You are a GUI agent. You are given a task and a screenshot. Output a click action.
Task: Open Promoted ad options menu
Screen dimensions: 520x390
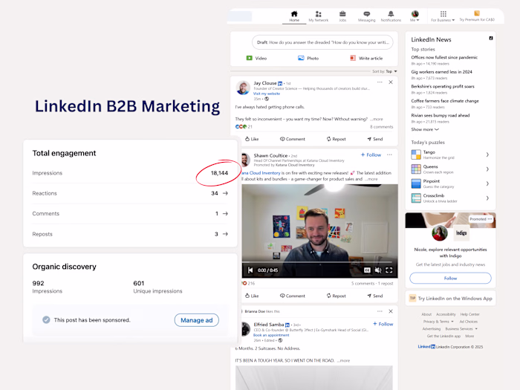(490, 219)
